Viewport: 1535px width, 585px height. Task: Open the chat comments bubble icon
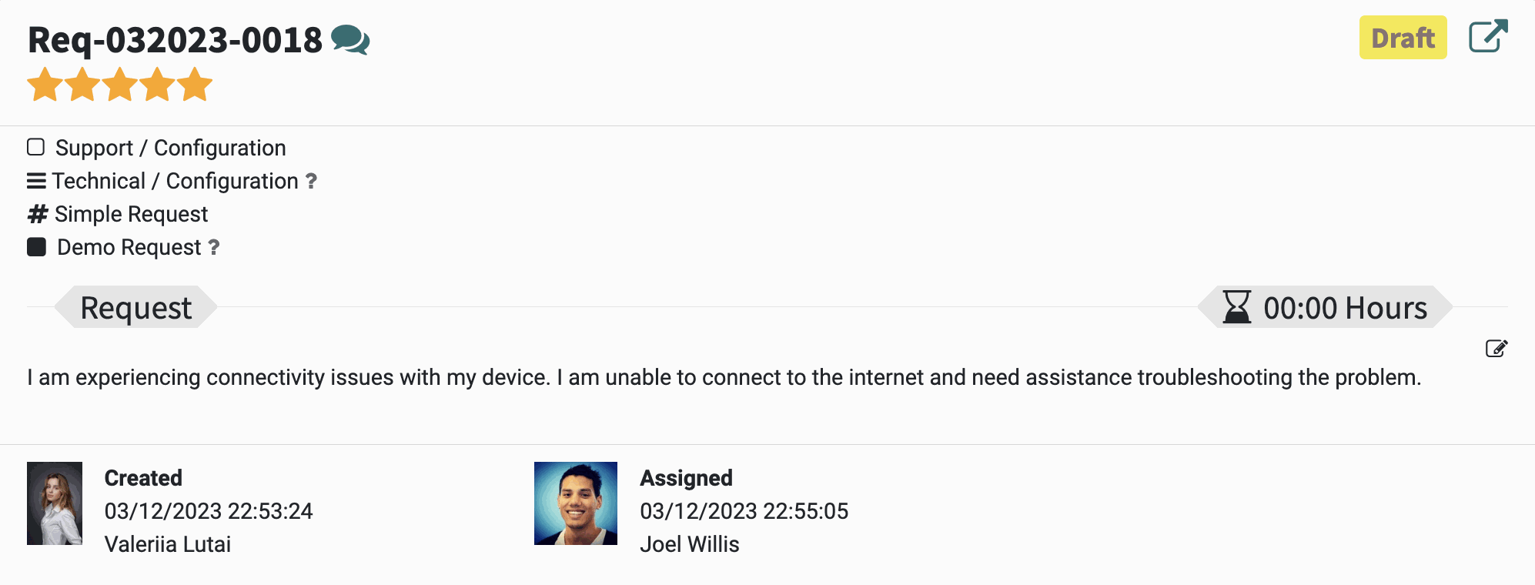tap(350, 40)
